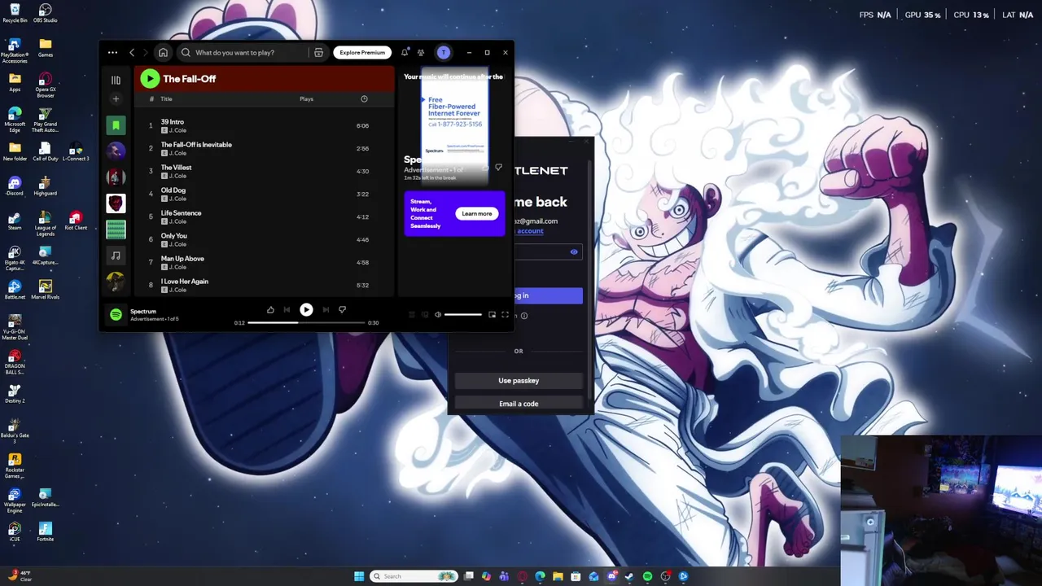This screenshot has height=586, width=1042.
Task: Click the playback progress bar
Action: pos(306,322)
